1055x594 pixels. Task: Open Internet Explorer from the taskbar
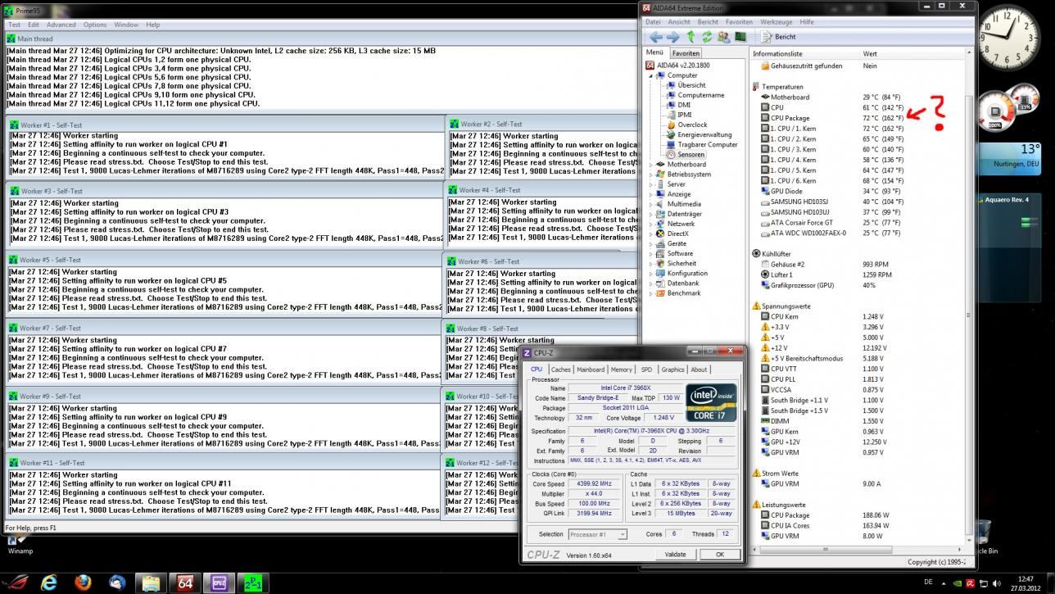49,583
